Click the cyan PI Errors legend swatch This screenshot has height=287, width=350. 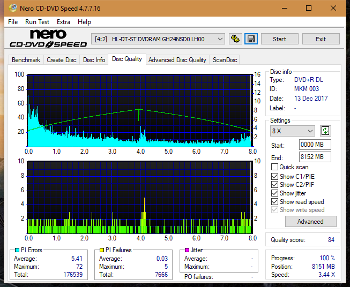click(17, 250)
